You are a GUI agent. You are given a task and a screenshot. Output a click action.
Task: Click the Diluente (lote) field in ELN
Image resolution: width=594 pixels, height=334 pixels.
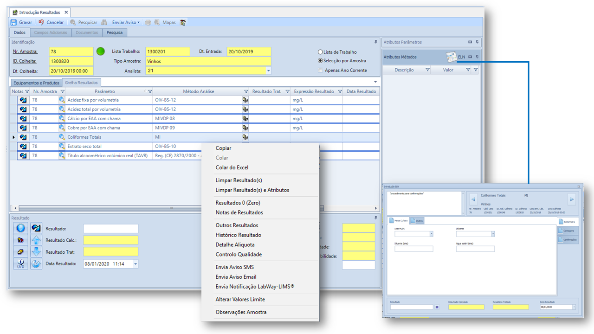pos(414,249)
